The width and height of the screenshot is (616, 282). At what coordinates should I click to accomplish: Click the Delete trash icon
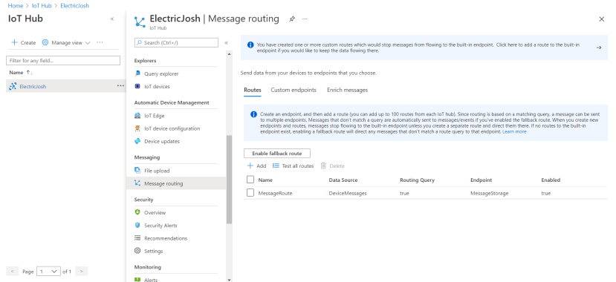point(323,166)
